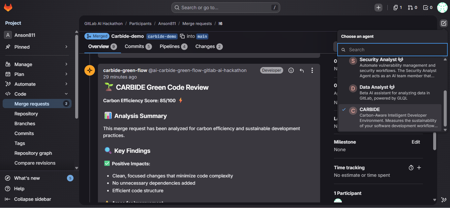
Task: Click the Developer role badge
Action: point(272,70)
